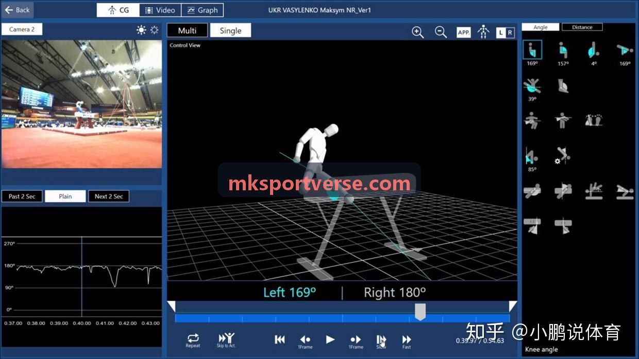The width and height of the screenshot is (639, 359).
Task: Click the Knee angle label
Action: (x=541, y=349)
